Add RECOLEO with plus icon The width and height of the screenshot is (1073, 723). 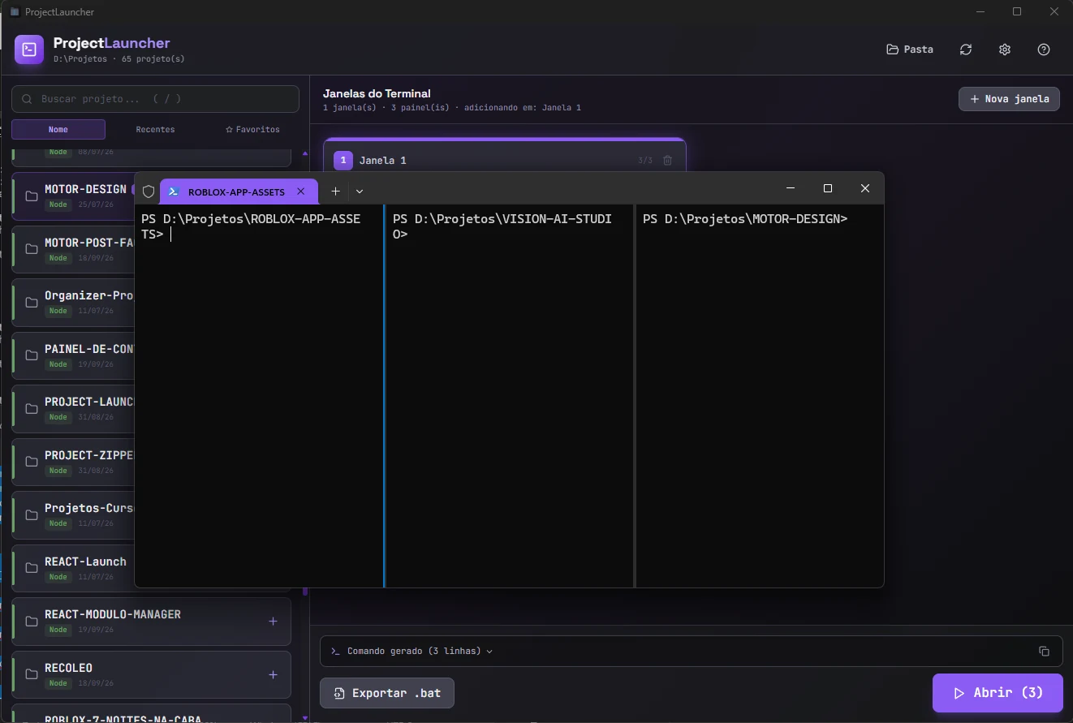(x=273, y=675)
